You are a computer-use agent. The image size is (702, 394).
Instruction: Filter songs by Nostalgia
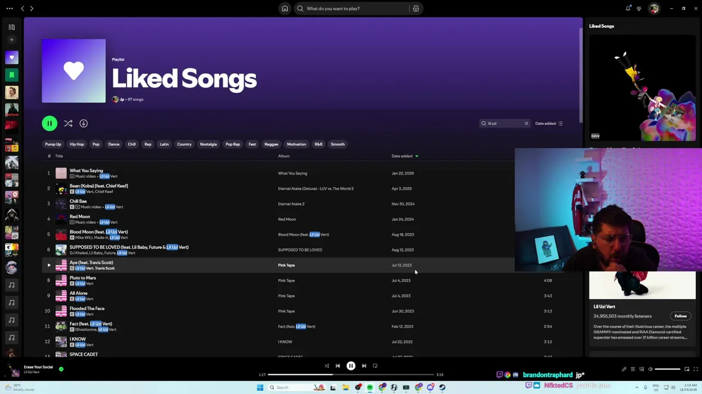(208, 144)
